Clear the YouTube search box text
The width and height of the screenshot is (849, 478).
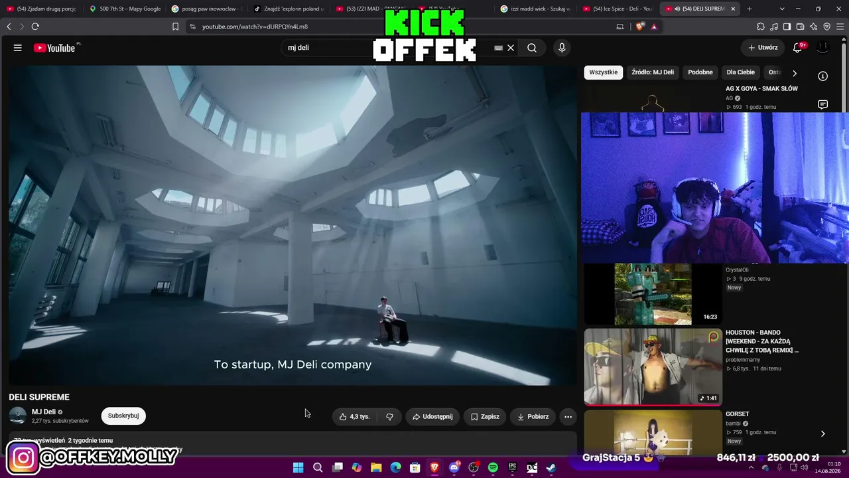click(x=511, y=48)
